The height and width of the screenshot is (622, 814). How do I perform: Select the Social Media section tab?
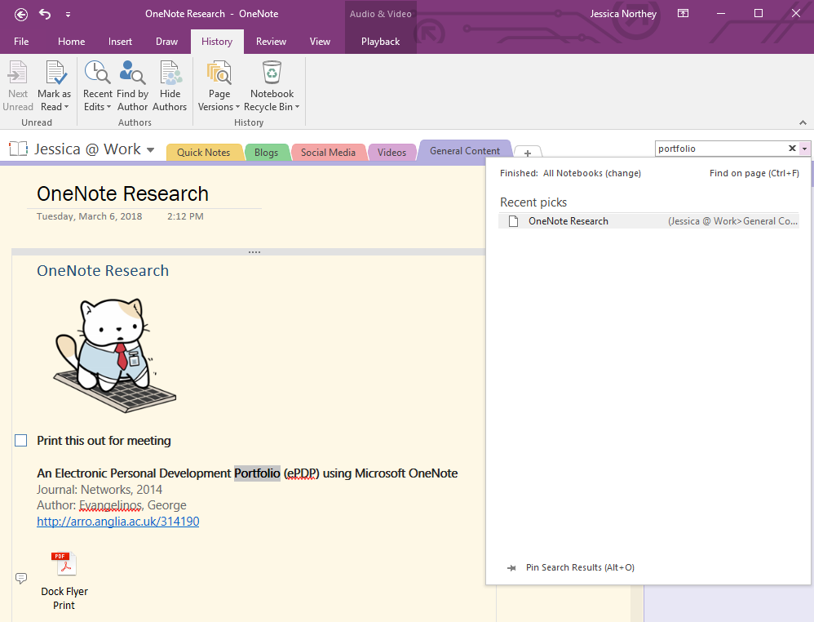[329, 152]
